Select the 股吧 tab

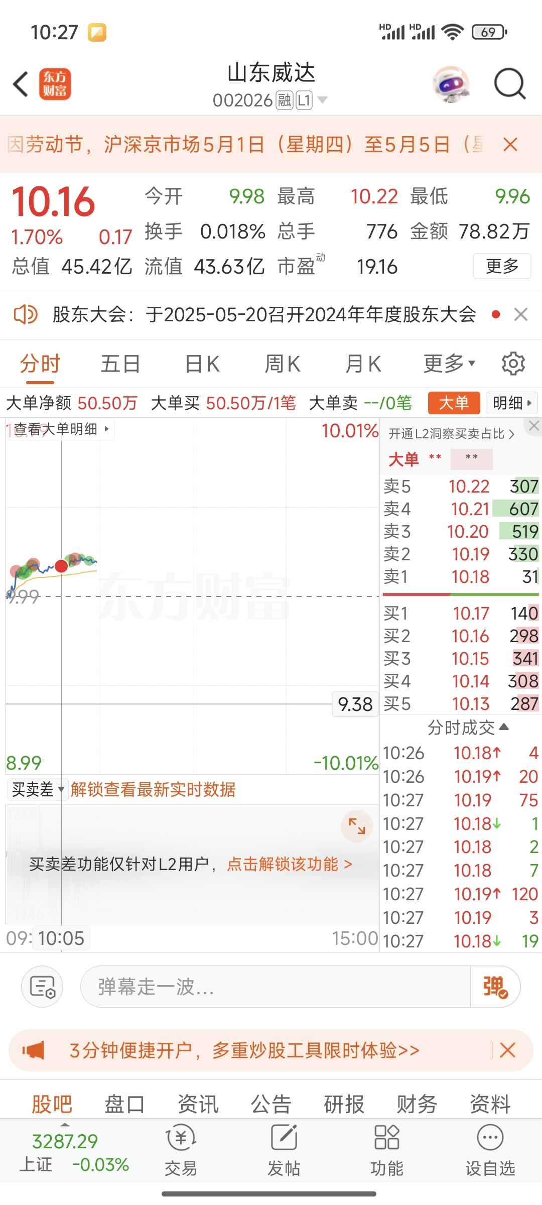52,1104
